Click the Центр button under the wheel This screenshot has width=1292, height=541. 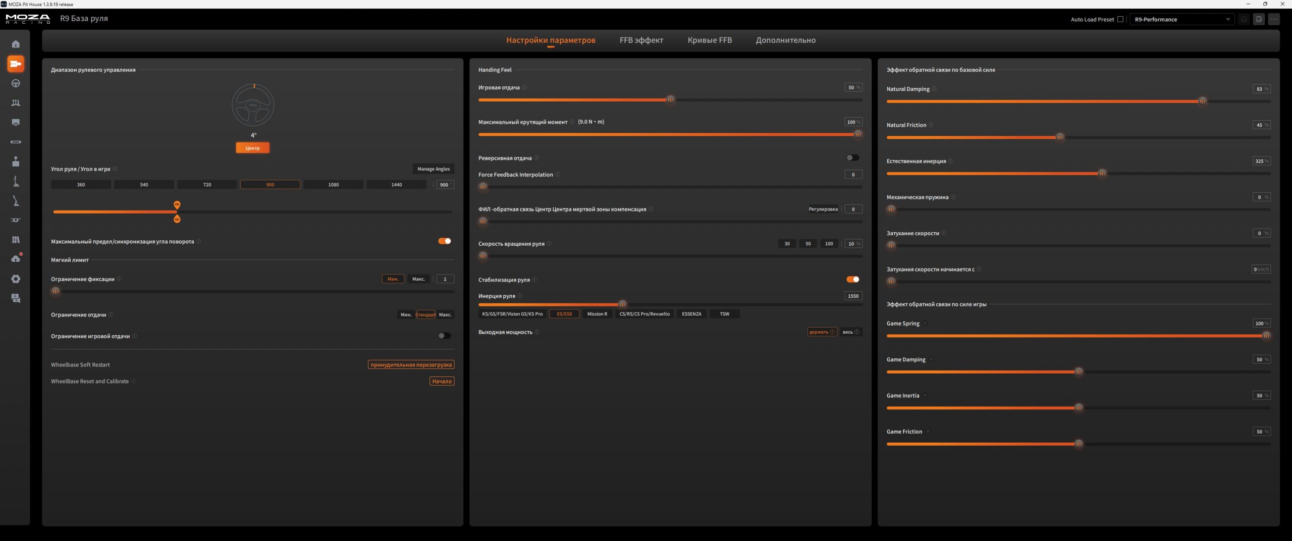(x=252, y=148)
